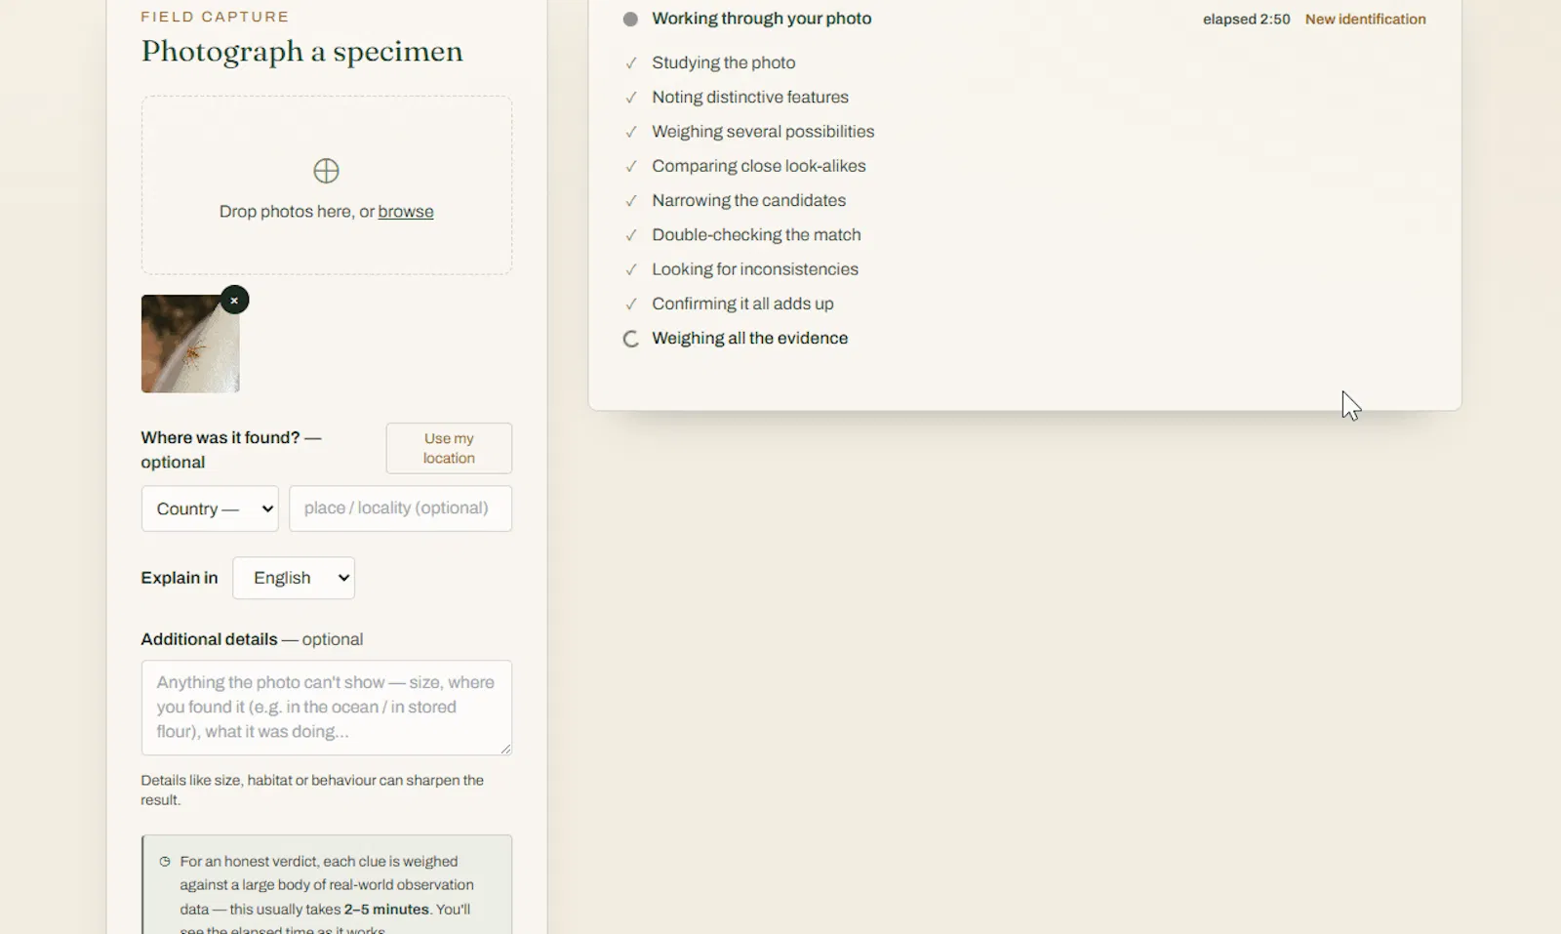Click the 'Explain in' label
The image size is (1561, 934).
[x=180, y=578]
